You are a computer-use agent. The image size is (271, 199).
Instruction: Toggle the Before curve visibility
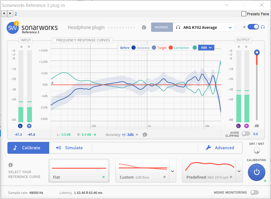pyautogui.click(x=133, y=48)
